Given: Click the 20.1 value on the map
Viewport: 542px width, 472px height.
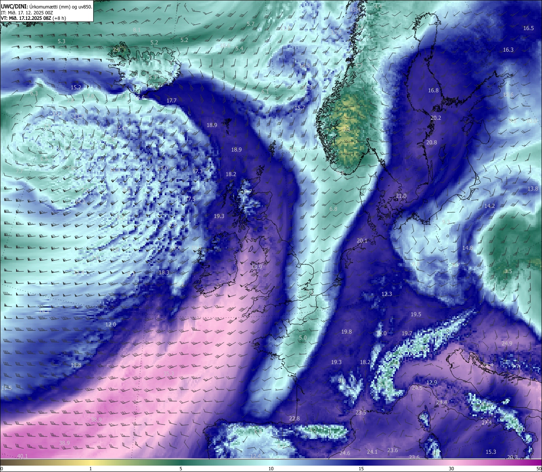Looking at the screenshot, I should (x=362, y=240).
